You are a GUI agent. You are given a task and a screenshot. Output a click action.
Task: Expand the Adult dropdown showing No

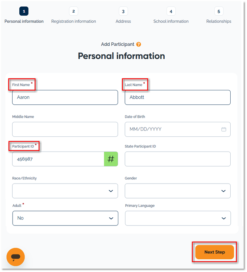point(65,218)
